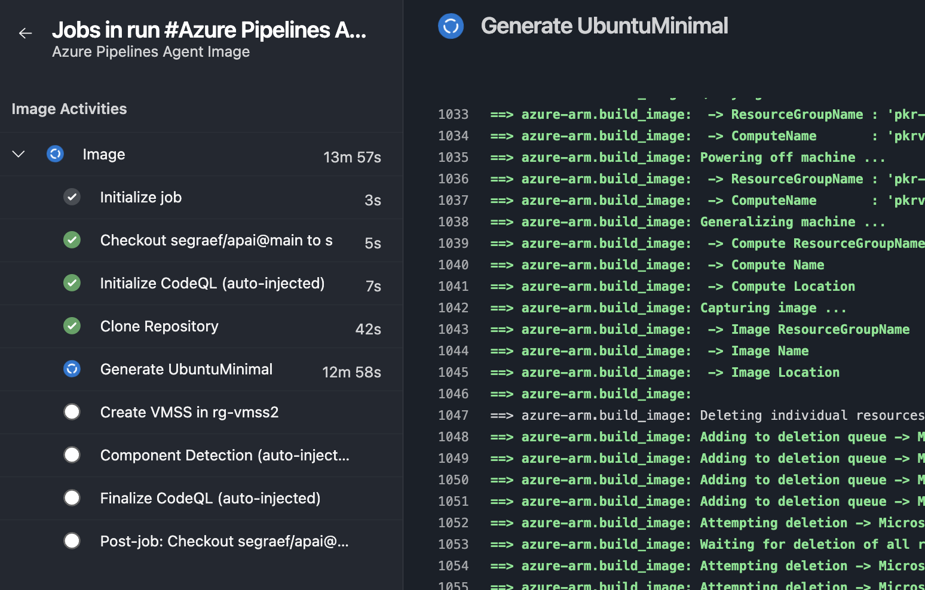Select the Checkout segraef/apai@main step

click(201, 240)
